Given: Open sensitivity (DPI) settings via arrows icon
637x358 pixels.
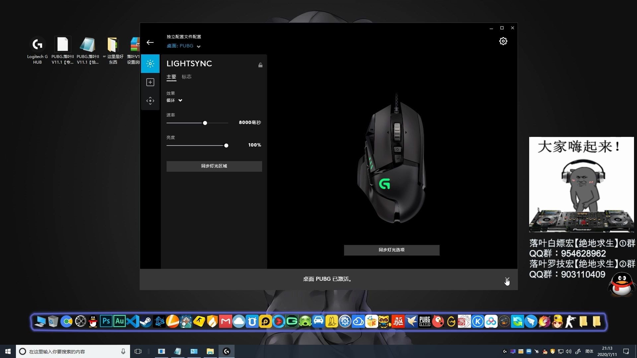Looking at the screenshot, I should coord(150,100).
